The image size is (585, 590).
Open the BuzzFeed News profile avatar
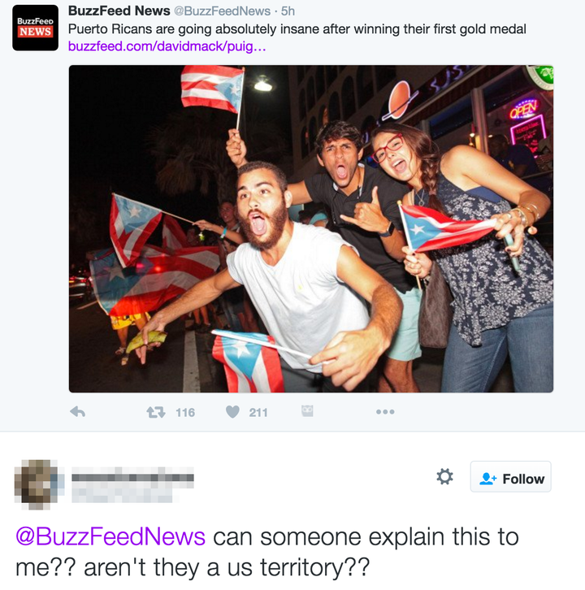point(36,28)
